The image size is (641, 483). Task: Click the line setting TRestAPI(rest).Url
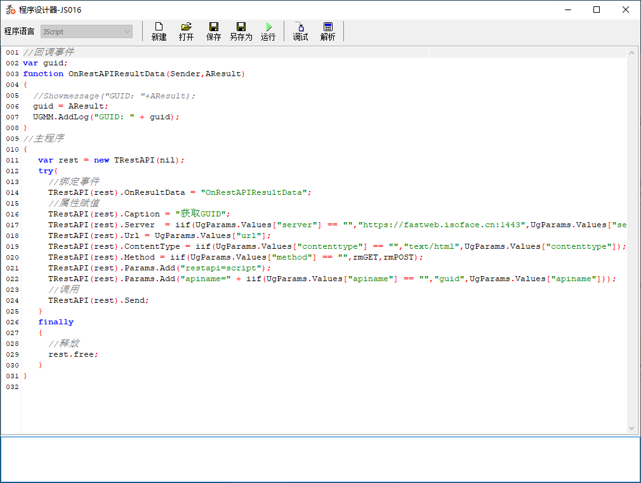click(x=159, y=235)
